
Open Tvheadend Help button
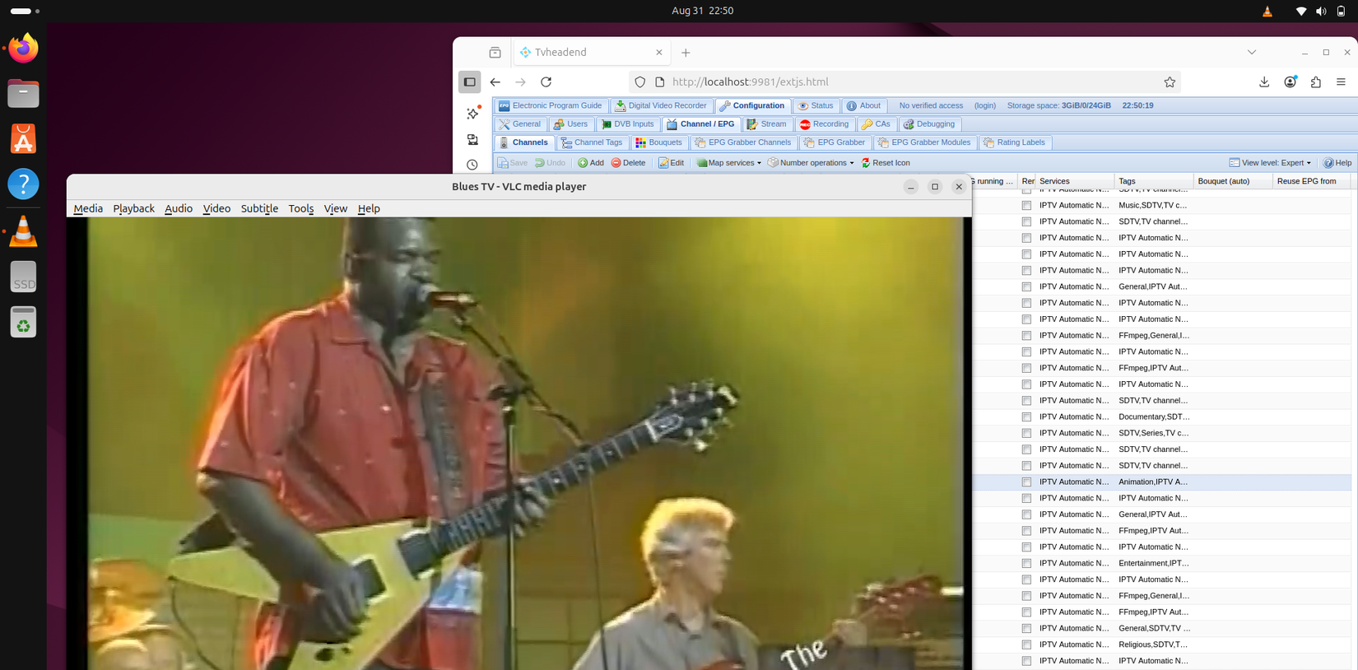tap(1337, 163)
